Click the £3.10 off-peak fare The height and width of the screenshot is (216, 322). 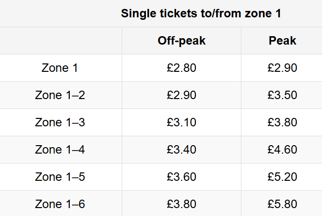point(182,122)
